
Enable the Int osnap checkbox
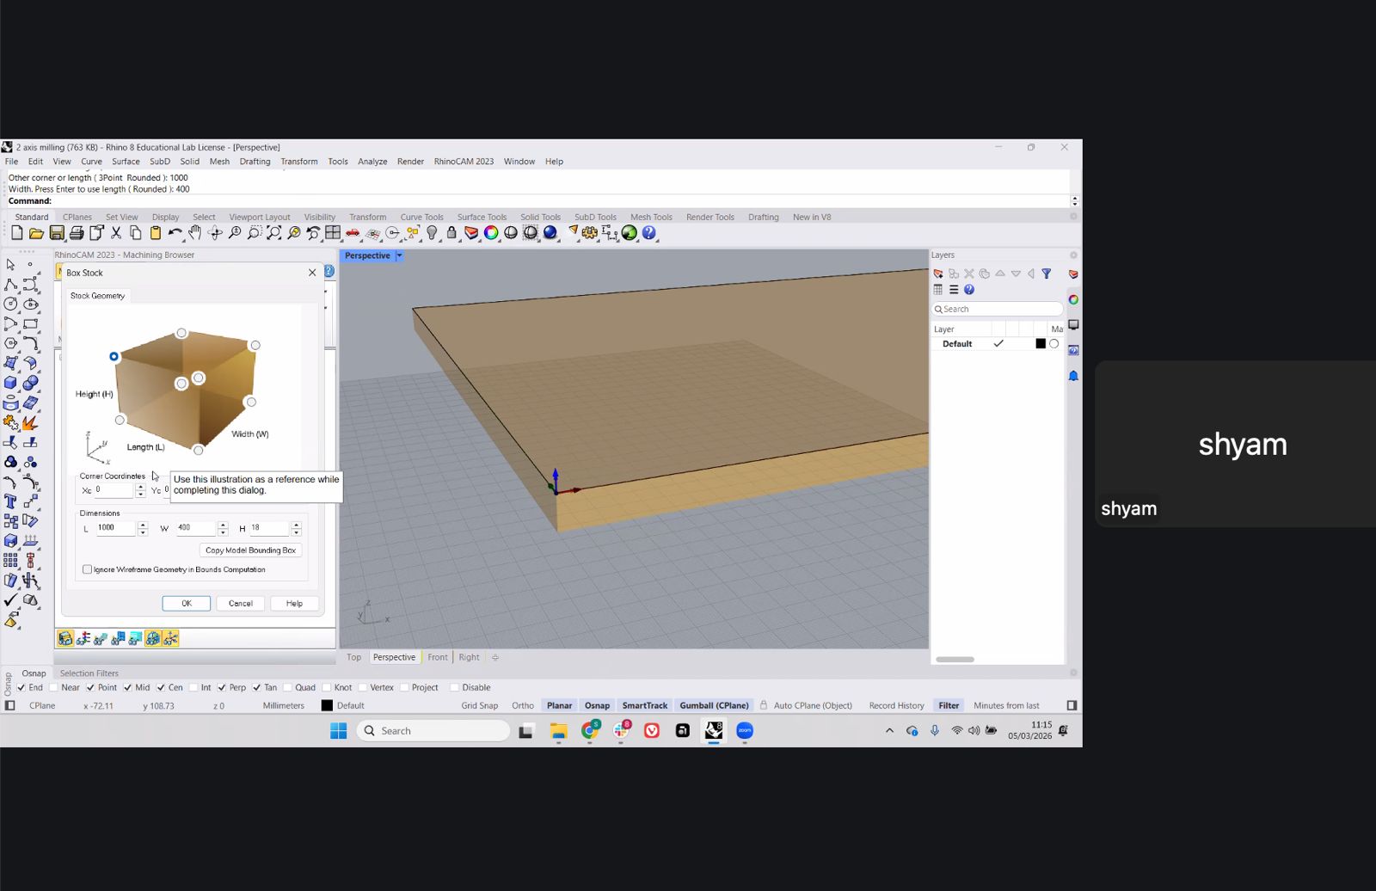tap(193, 687)
